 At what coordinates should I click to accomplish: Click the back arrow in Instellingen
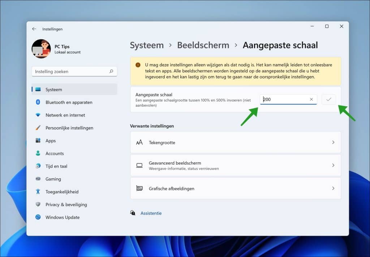click(34, 29)
